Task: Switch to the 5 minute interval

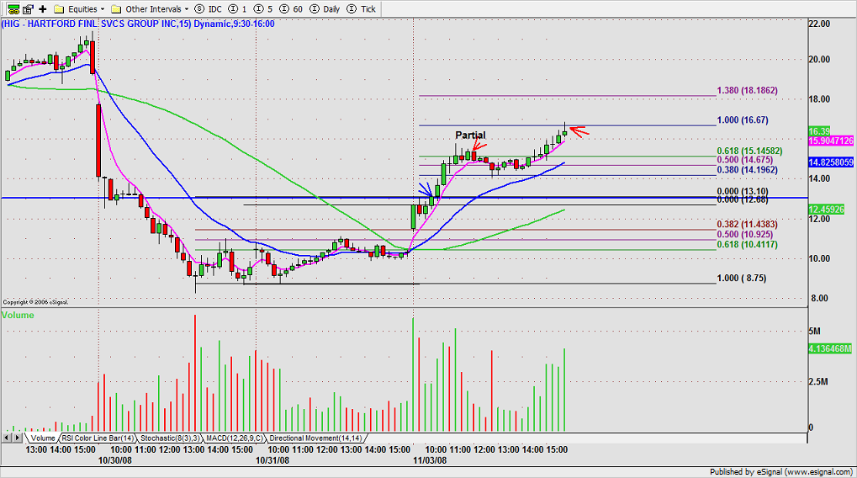Action: 263,8
